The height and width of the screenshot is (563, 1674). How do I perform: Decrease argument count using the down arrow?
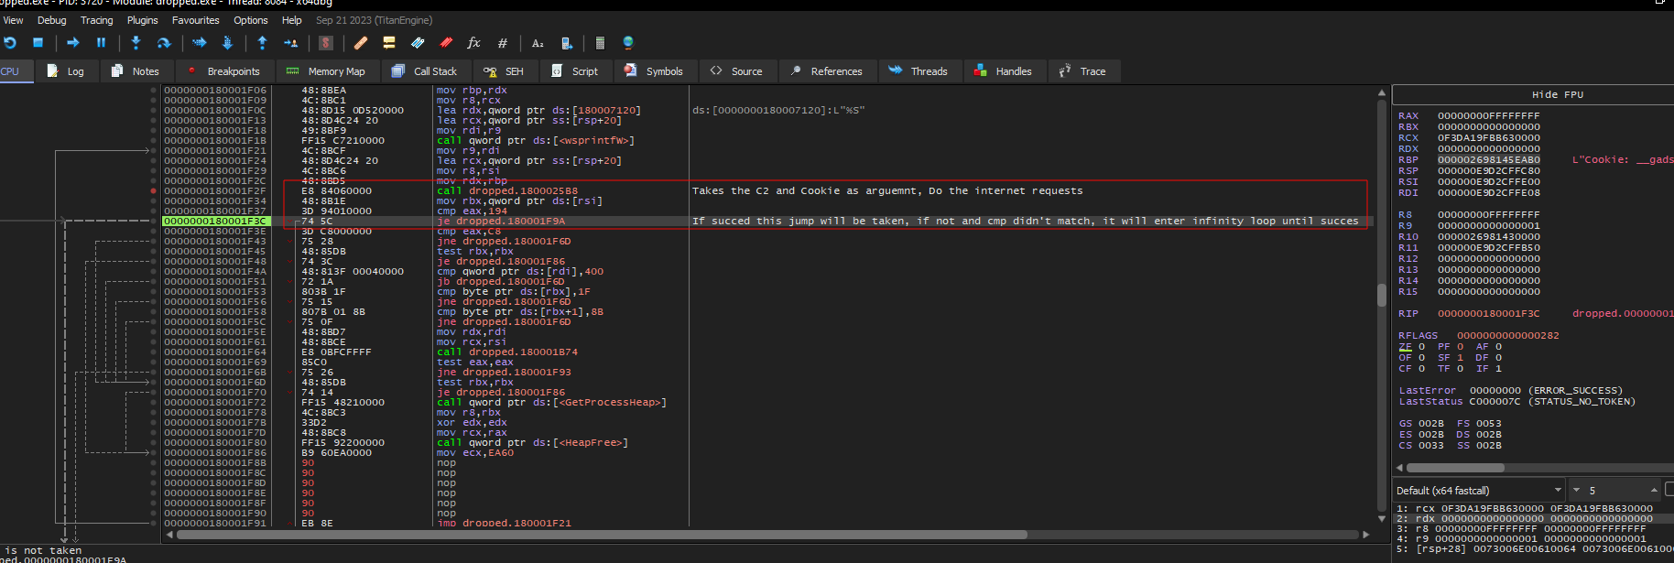(x=1576, y=491)
